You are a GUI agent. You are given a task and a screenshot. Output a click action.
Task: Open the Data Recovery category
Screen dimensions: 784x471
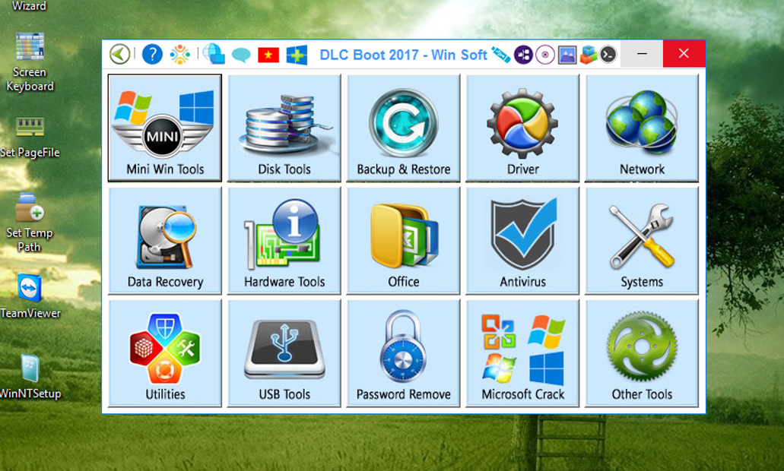click(164, 240)
